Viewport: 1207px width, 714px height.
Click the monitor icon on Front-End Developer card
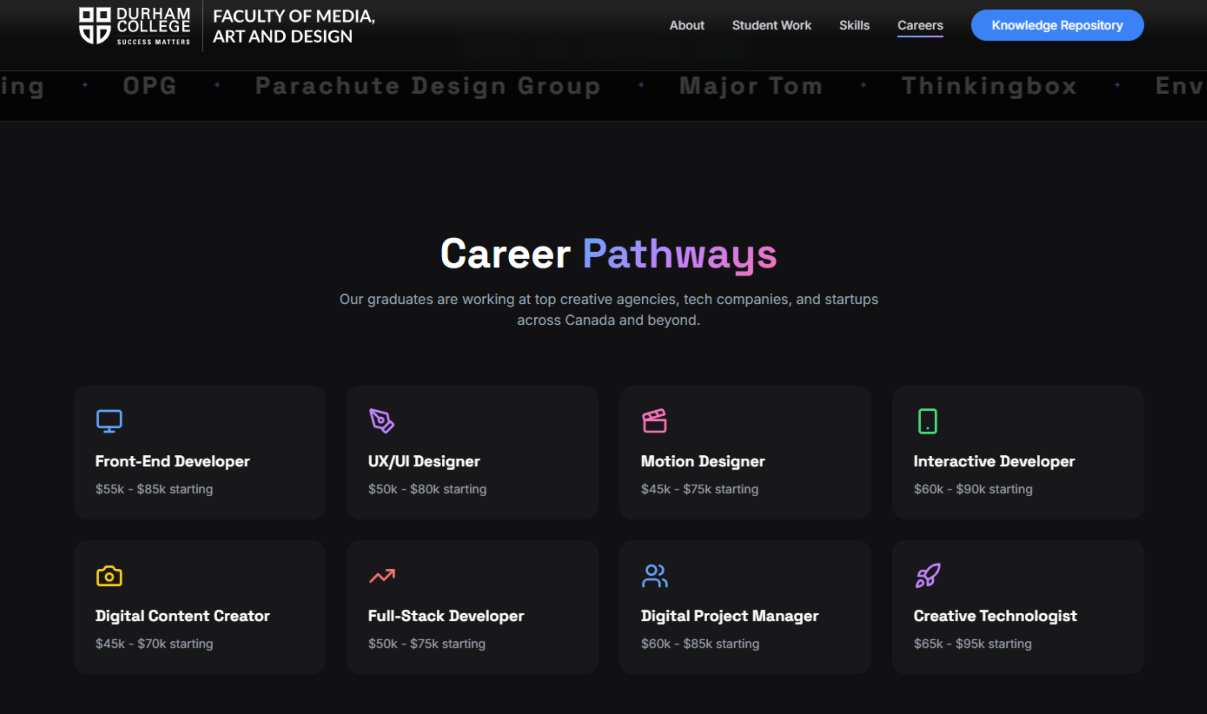[x=109, y=421]
